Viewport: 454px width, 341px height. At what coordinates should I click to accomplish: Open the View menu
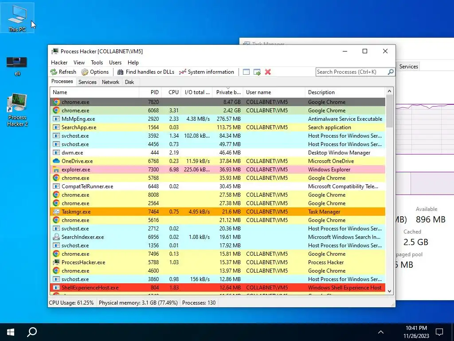coord(79,63)
